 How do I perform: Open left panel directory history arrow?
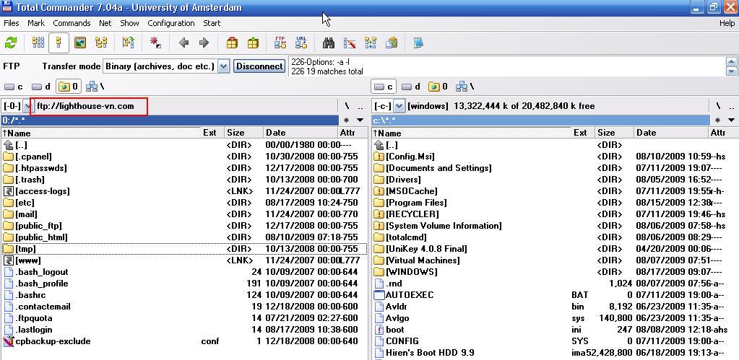click(360, 120)
